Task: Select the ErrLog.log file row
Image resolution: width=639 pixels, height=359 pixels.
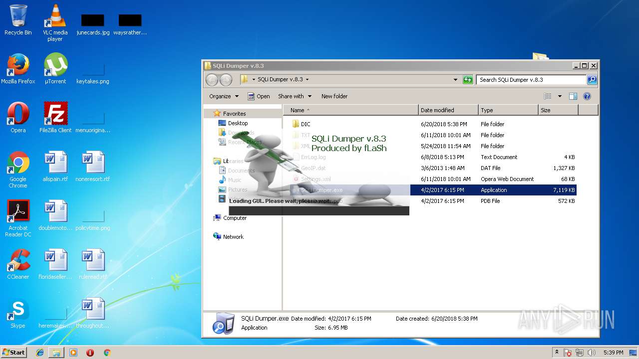Action: click(433, 157)
